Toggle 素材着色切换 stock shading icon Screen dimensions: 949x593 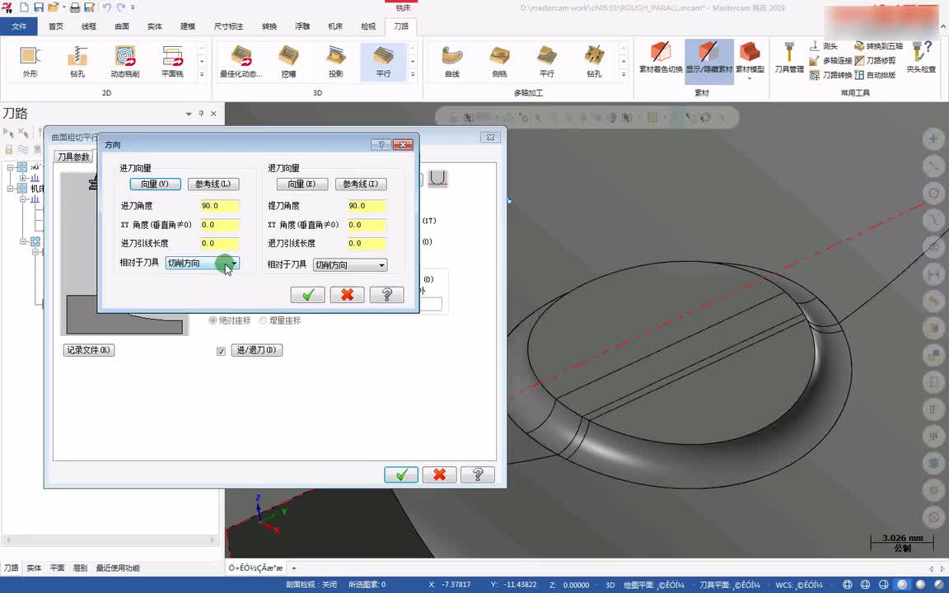point(661,58)
